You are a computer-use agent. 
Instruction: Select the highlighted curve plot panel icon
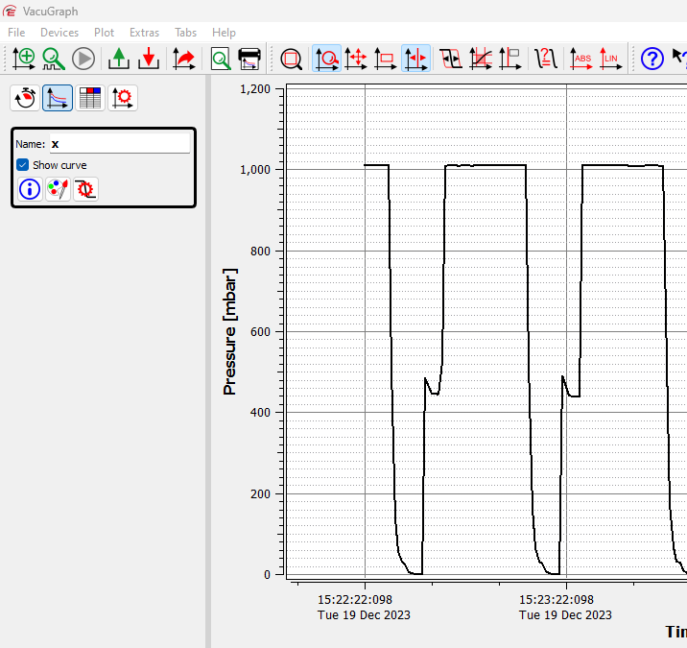58,98
